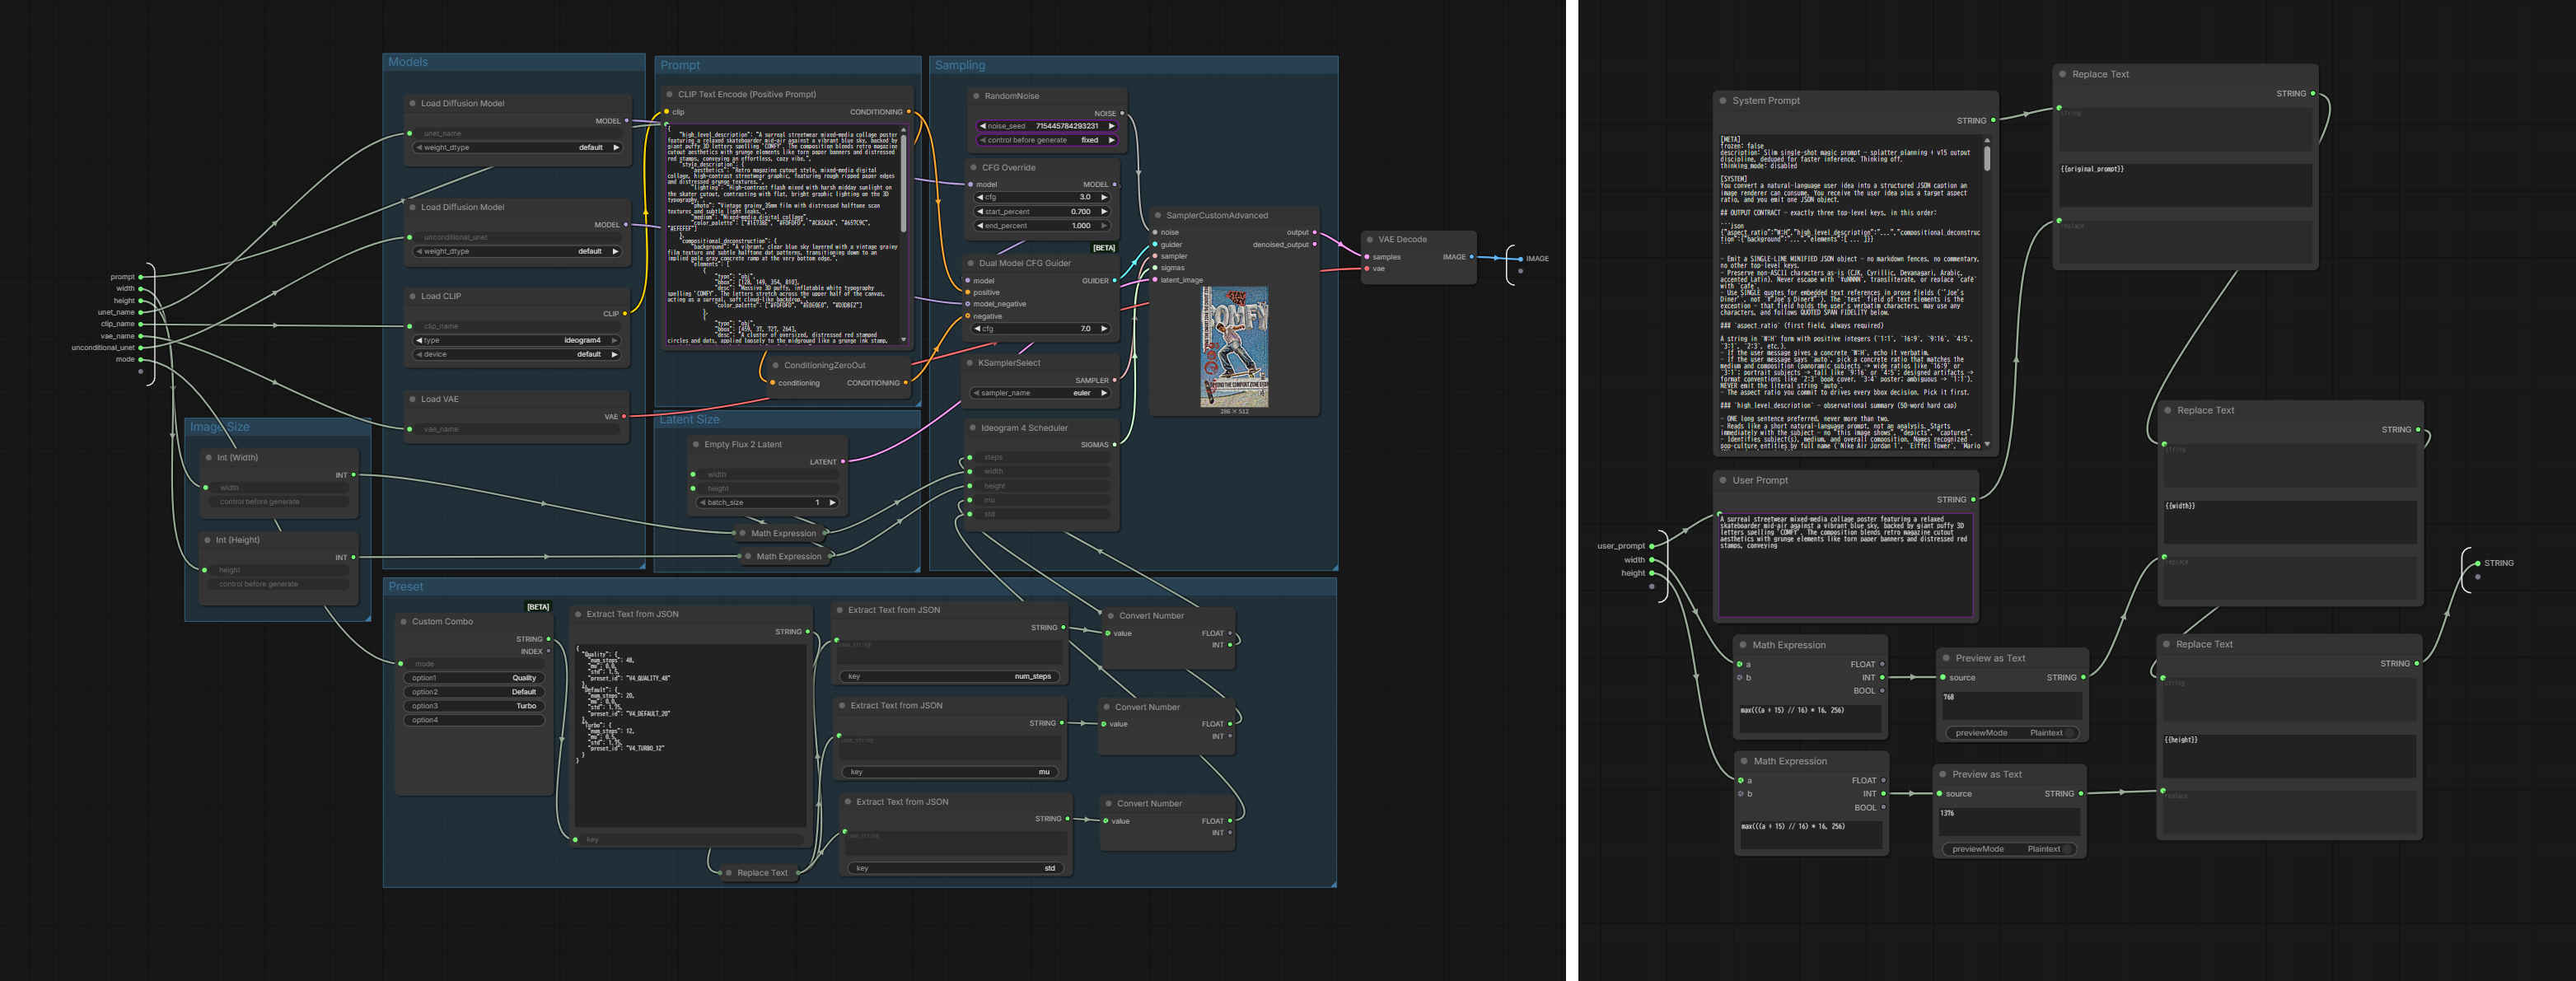This screenshot has height=981, width=2576.
Task: Click the LATENT output port dot
Action: 843,462
